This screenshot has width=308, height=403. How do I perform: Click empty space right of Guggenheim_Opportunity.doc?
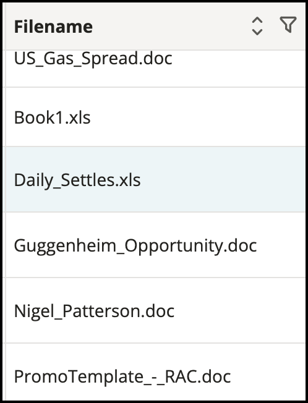click(x=281, y=246)
